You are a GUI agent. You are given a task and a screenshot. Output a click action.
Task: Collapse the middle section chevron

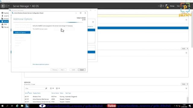186,53
